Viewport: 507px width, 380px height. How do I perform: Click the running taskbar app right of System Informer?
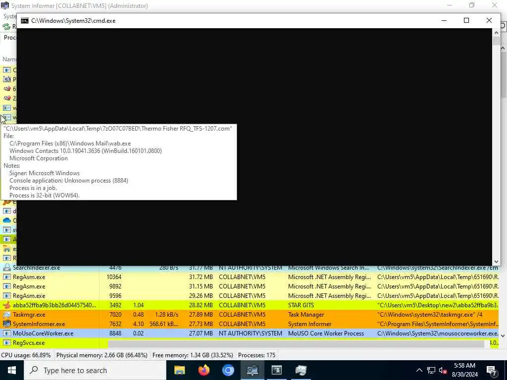[276, 370]
